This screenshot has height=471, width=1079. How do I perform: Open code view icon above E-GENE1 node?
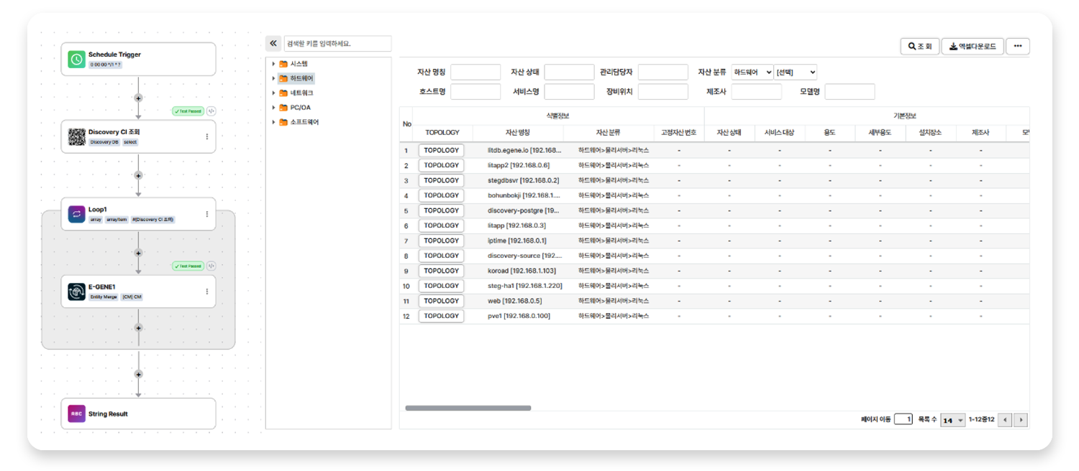pyautogui.click(x=211, y=266)
